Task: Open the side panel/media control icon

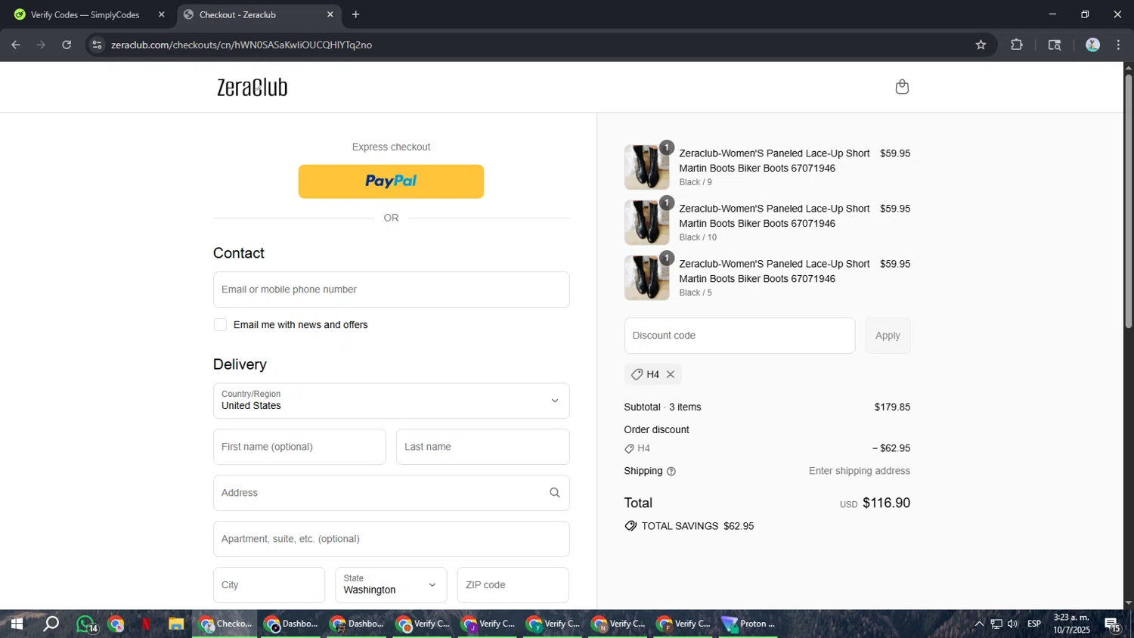Action: (x=1055, y=45)
